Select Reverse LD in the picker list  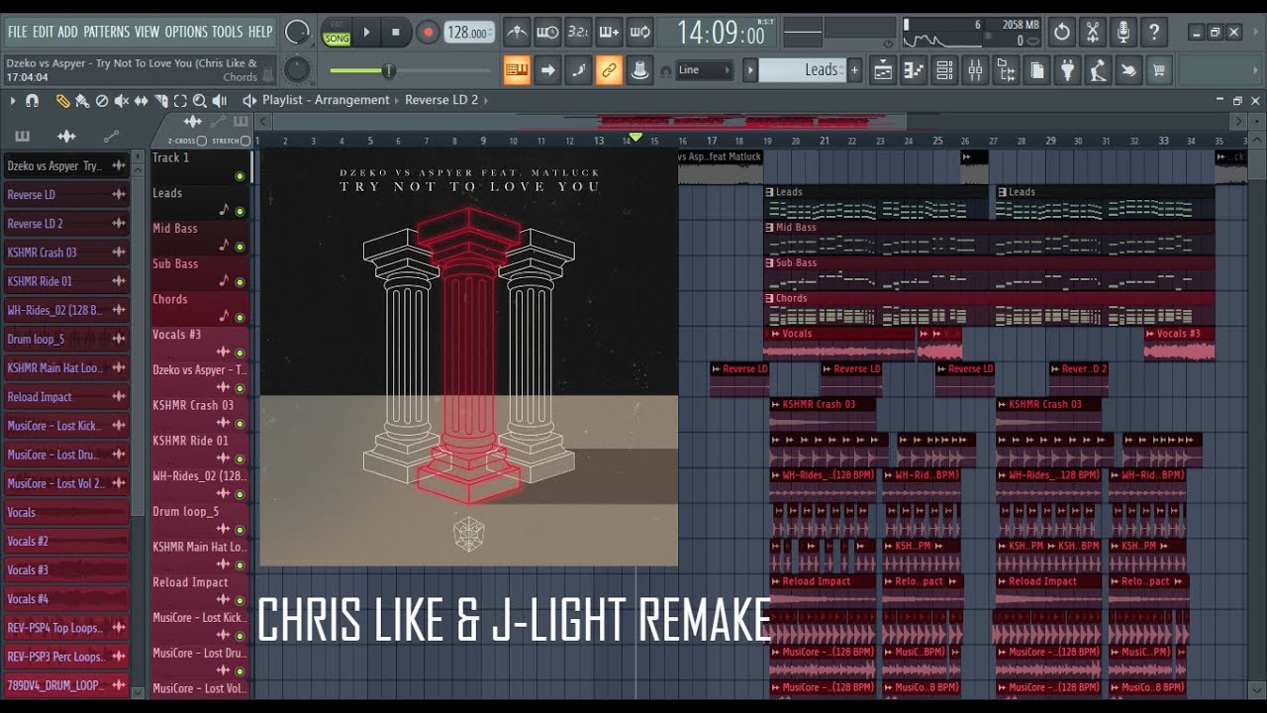click(x=65, y=194)
